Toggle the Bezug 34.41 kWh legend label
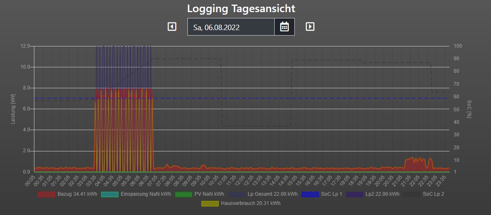Screen dimensions: 491x215 (x=77, y=194)
